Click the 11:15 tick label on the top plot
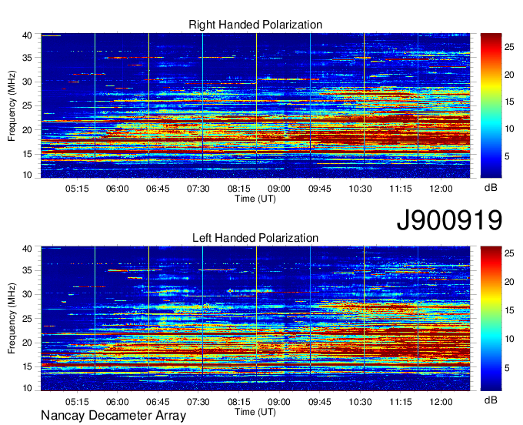Viewport: 523px width, 425px height. pos(401,189)
